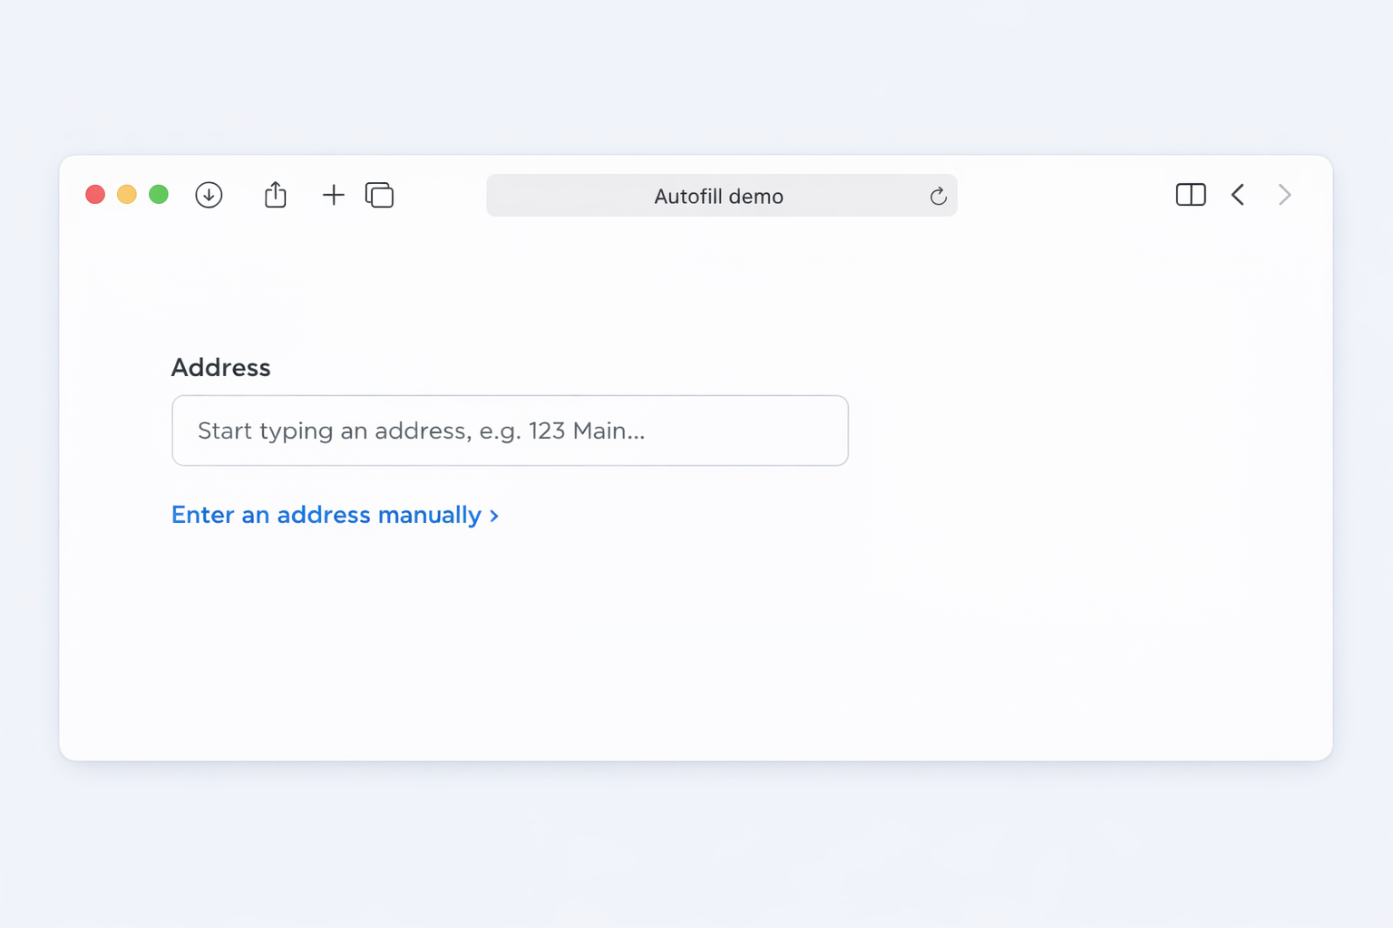This screenshot has height=928, width=1393.
Task: Toggle the split view sidebar icon
Action: [x=1190, y=195]
